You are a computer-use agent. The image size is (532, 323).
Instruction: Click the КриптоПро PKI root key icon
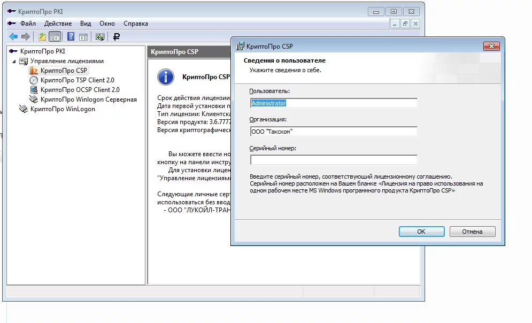point(13,51)
